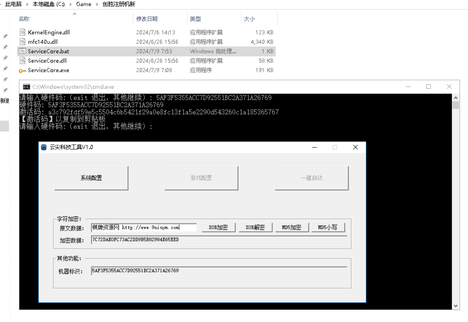Expand the chevron after 本地磁盘 (C:) breadcrumb
The image size is (468, 322).
70,4
